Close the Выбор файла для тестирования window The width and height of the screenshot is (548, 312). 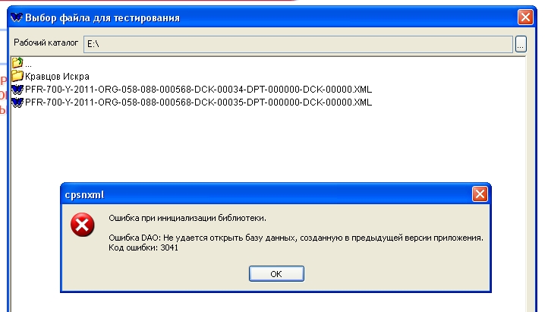[x=524, y=17]
